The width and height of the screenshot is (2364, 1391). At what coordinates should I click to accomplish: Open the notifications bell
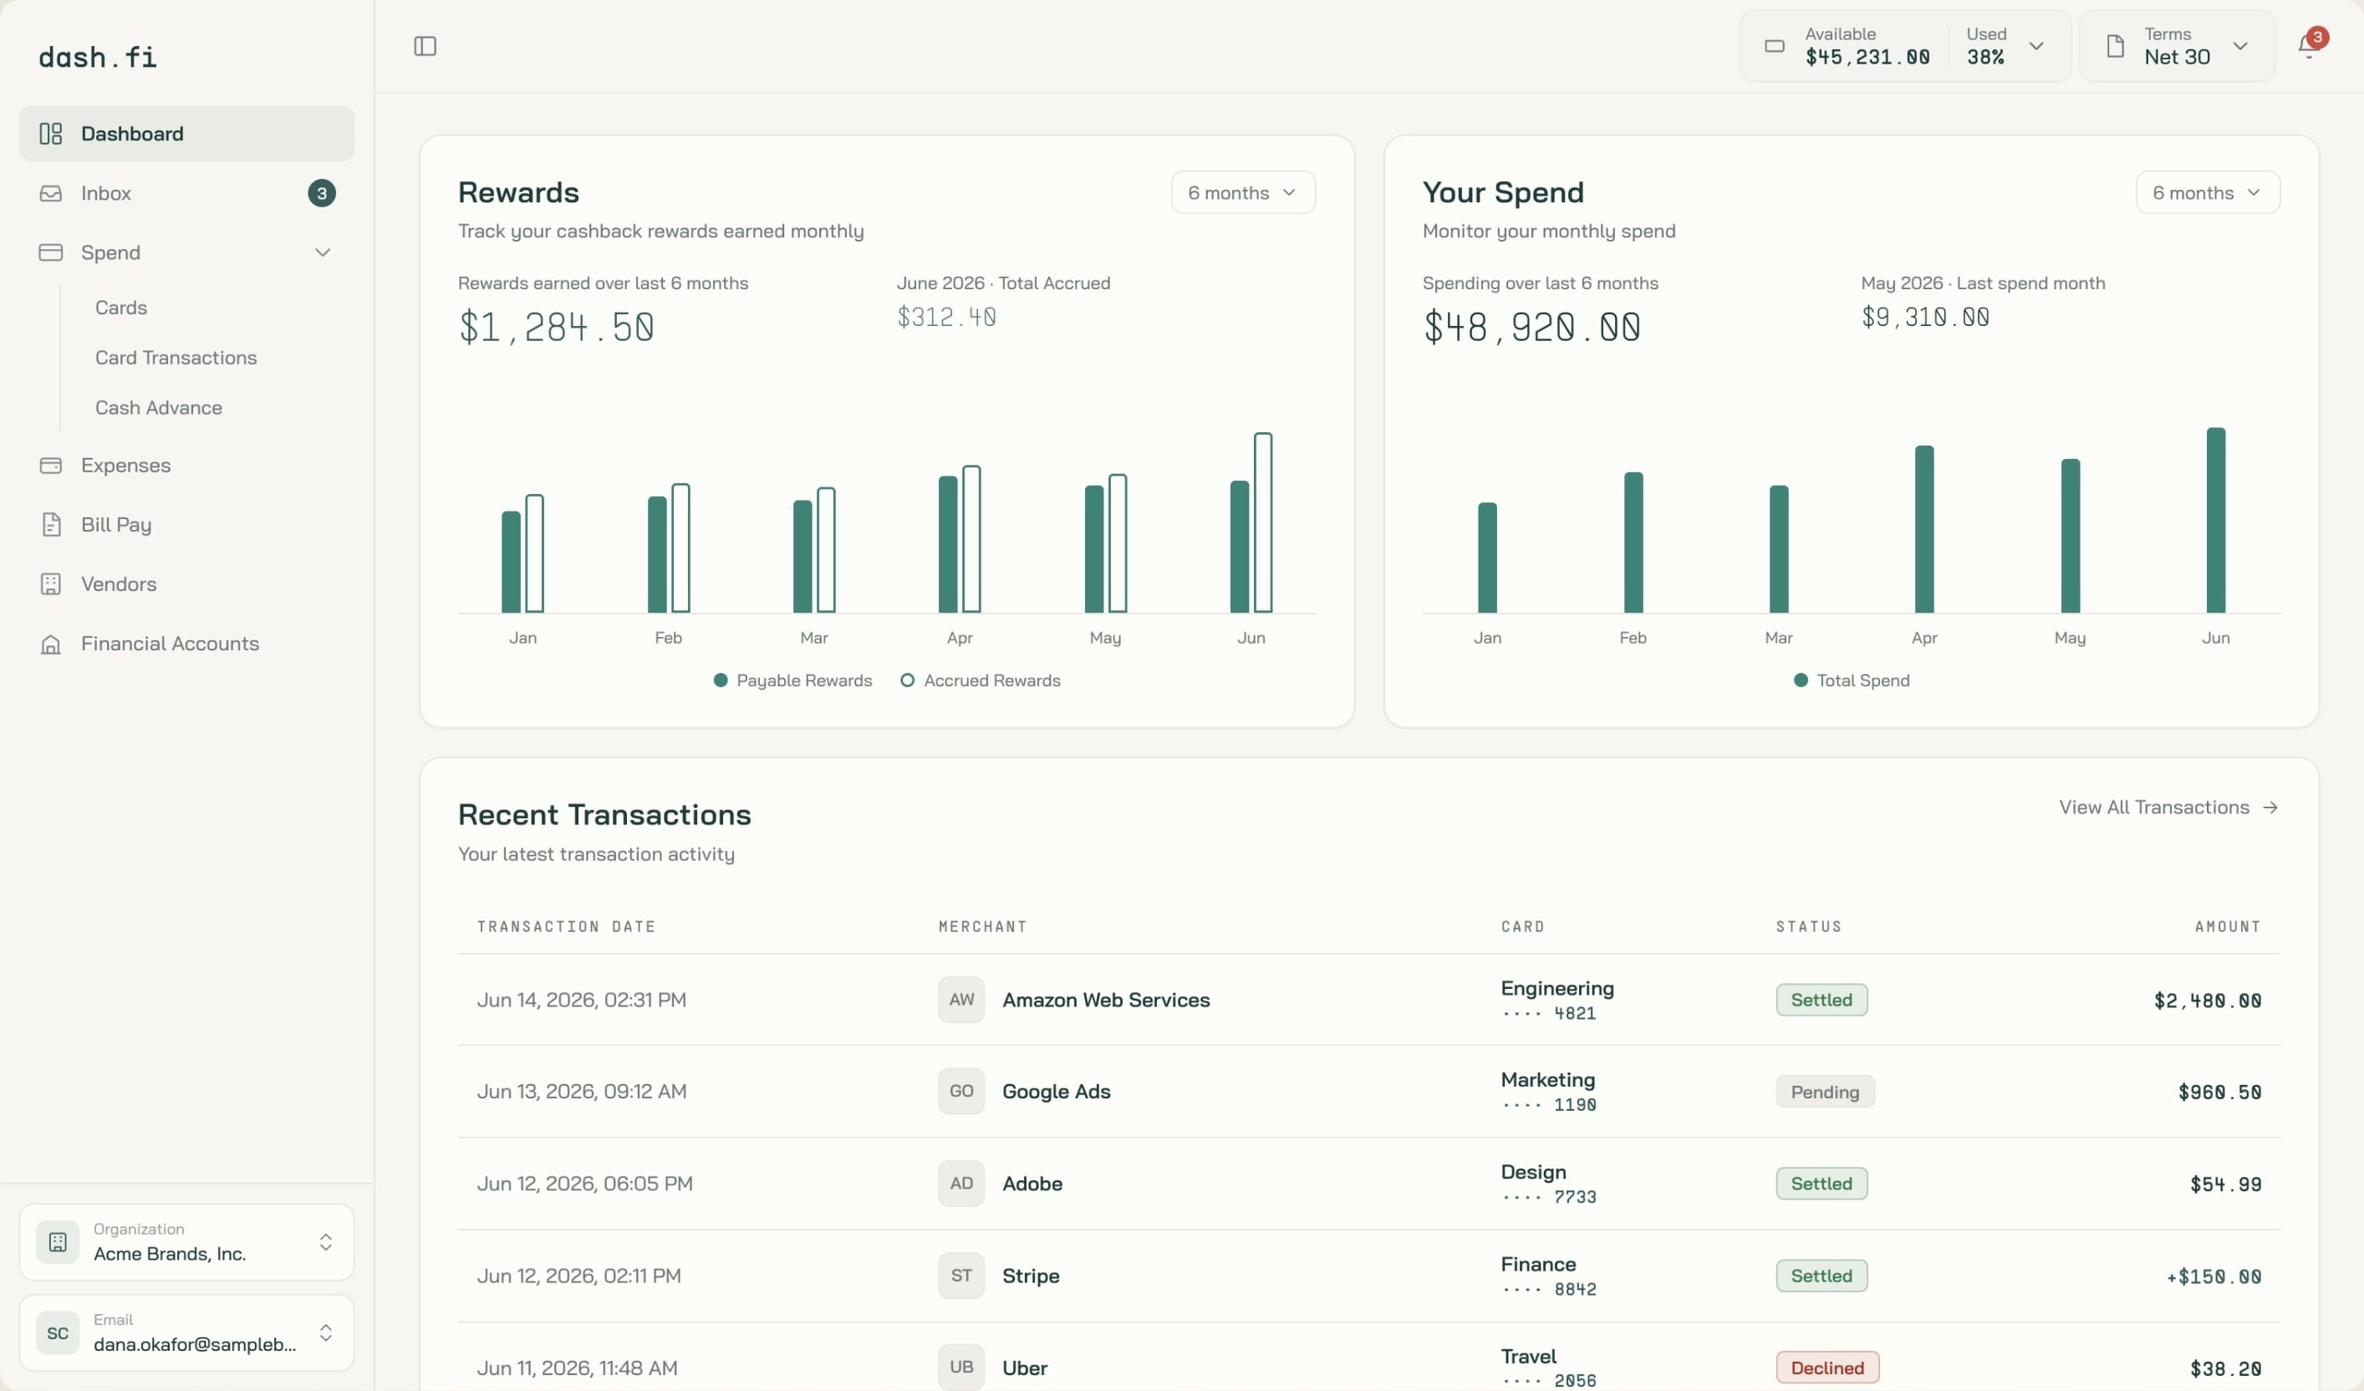pos(2309,46)
